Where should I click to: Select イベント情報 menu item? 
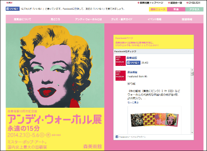[155, 19]
